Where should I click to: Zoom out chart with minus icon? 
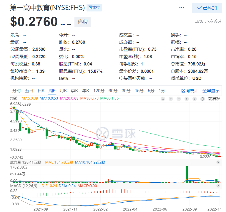pyautogui.click(x=179, y=99)
